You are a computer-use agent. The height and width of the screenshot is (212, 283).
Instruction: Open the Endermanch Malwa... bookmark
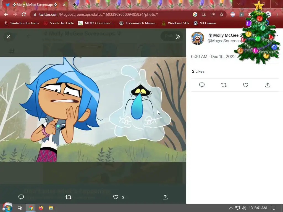[x=138, y=23]
